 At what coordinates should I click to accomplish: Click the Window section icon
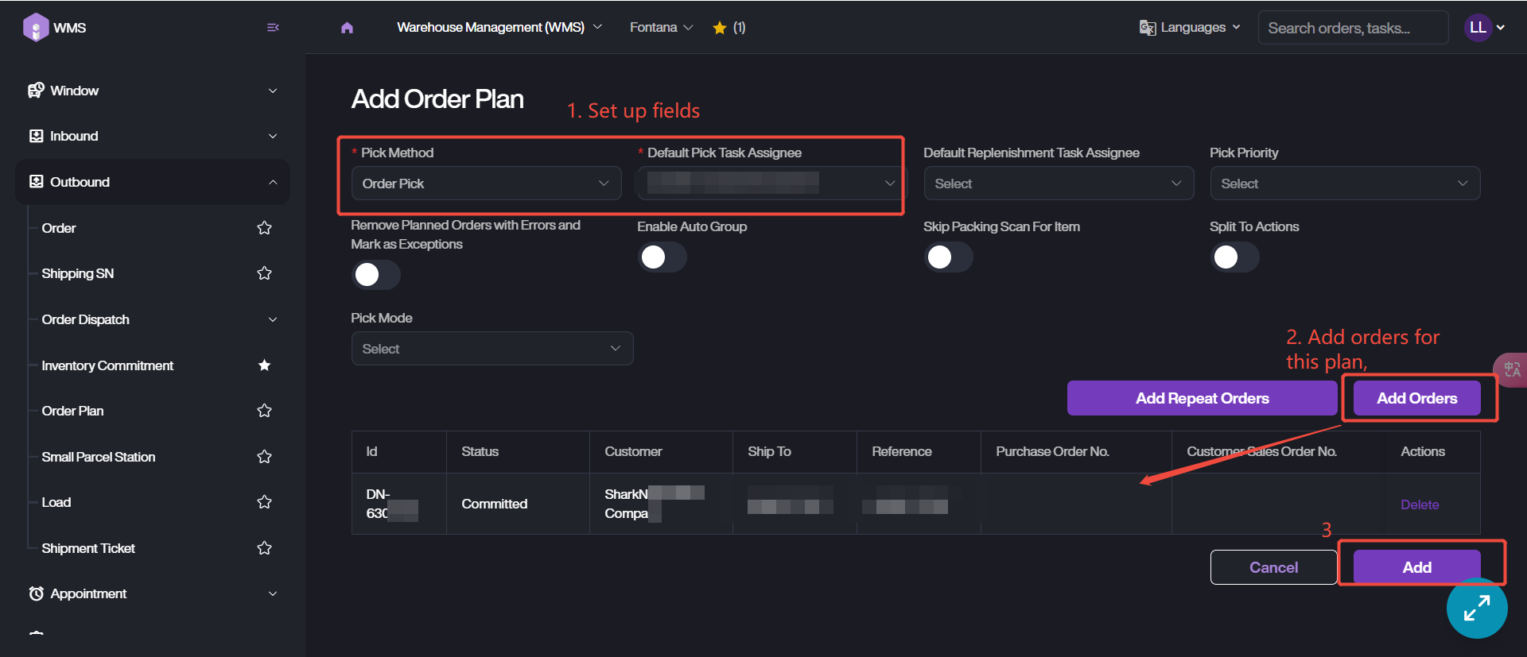[x=36, y=91]
